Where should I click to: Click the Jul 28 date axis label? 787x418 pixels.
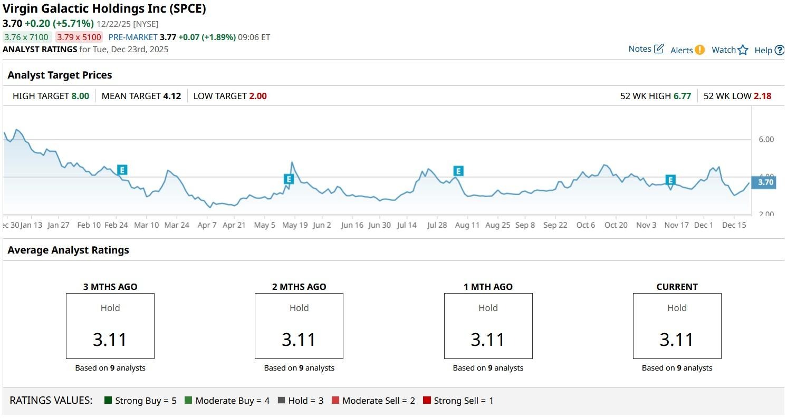coord(437,225)
